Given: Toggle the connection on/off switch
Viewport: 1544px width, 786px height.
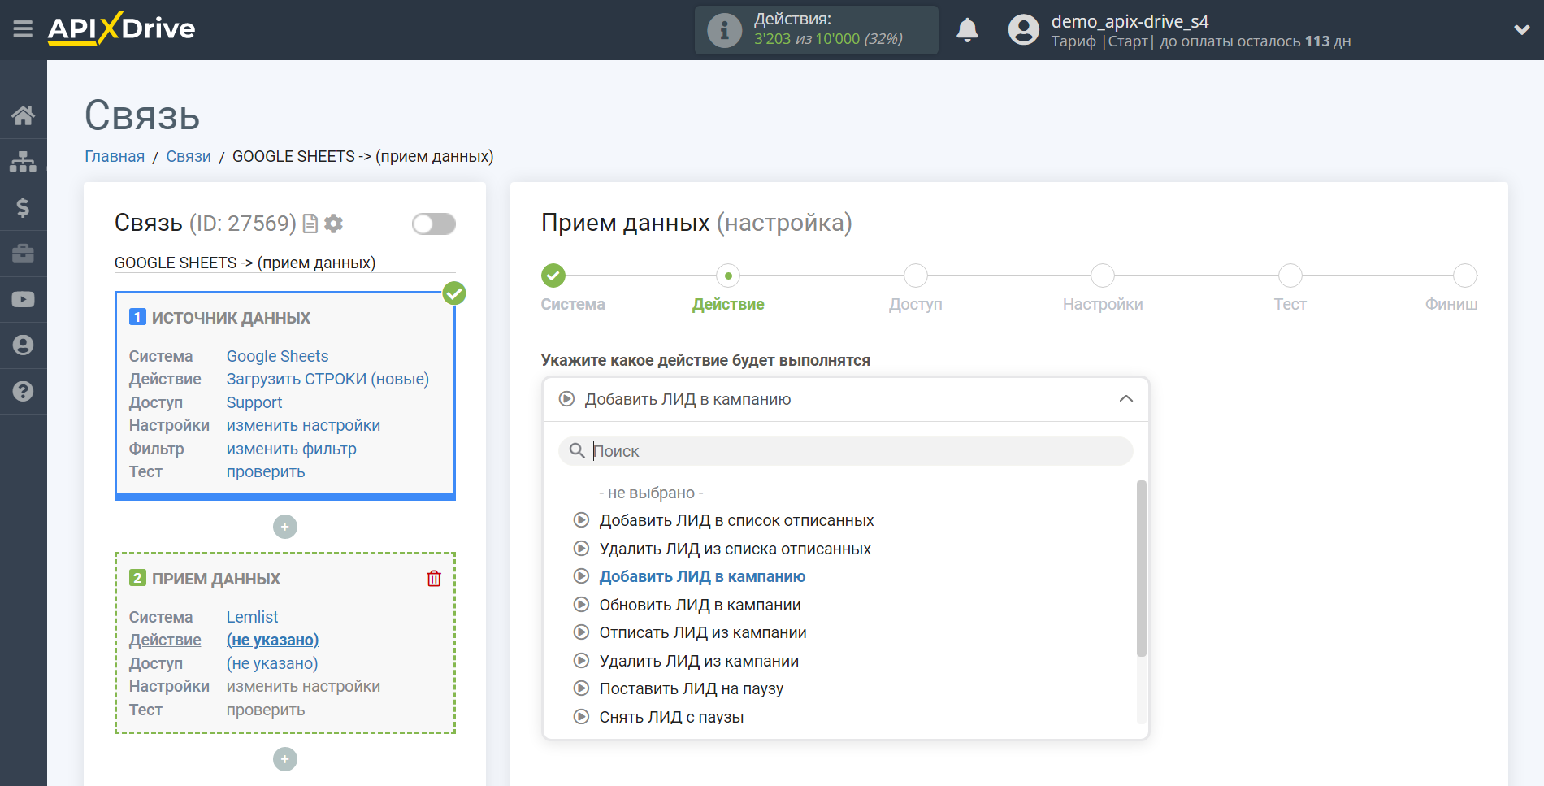Looking at the screenshot, I should coord(433,224).
